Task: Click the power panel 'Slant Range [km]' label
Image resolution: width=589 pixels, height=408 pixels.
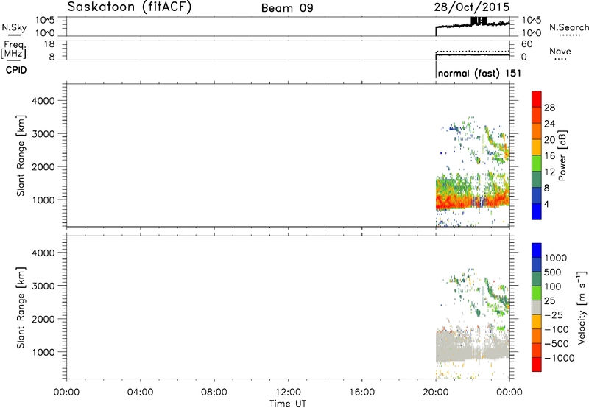Action: point(21,155)
